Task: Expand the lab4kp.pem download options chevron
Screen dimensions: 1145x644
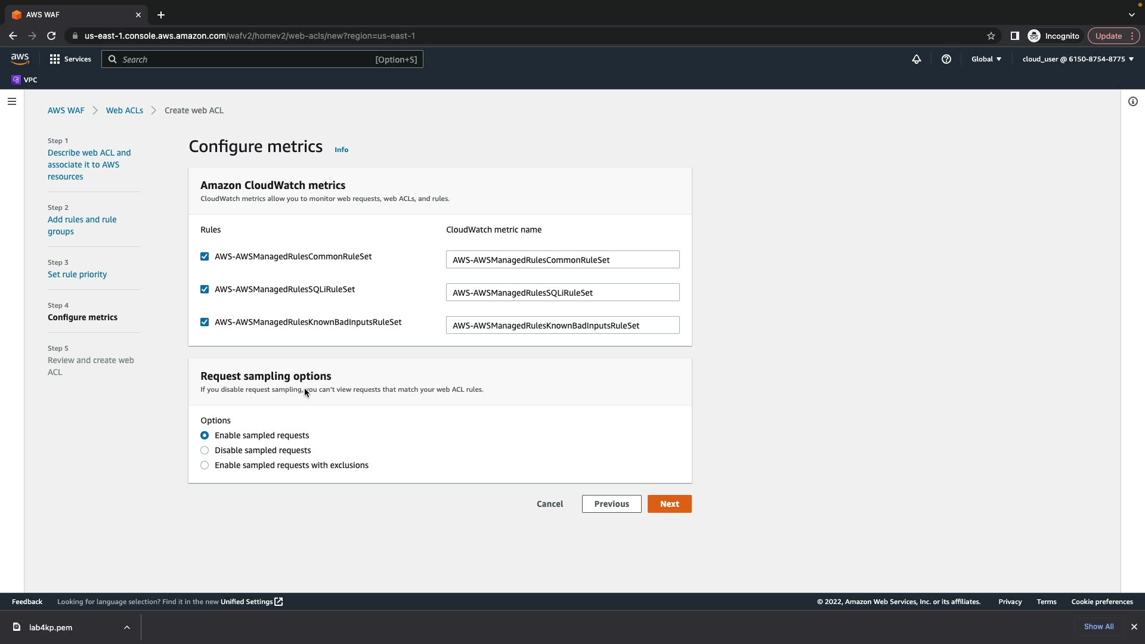Action: (x=126, y=627)
